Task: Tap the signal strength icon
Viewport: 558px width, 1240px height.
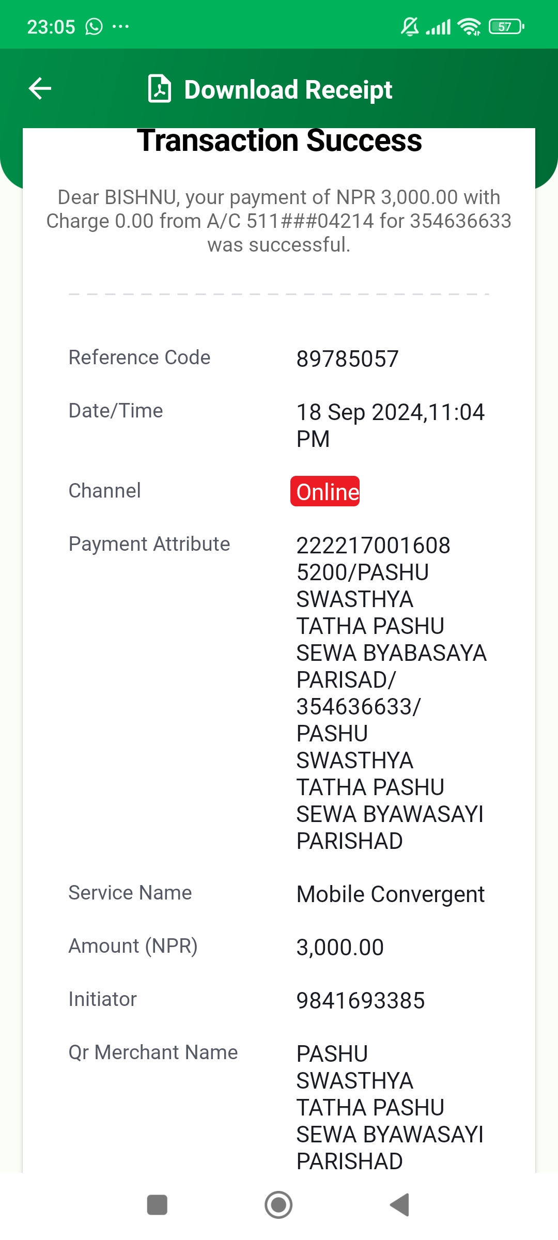Action: pos(438,27)
